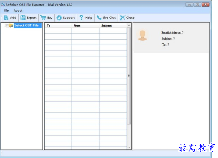The image size is (218, 158).
Task: Click the Buy shopping cart icon
Action: pos(43,17)
